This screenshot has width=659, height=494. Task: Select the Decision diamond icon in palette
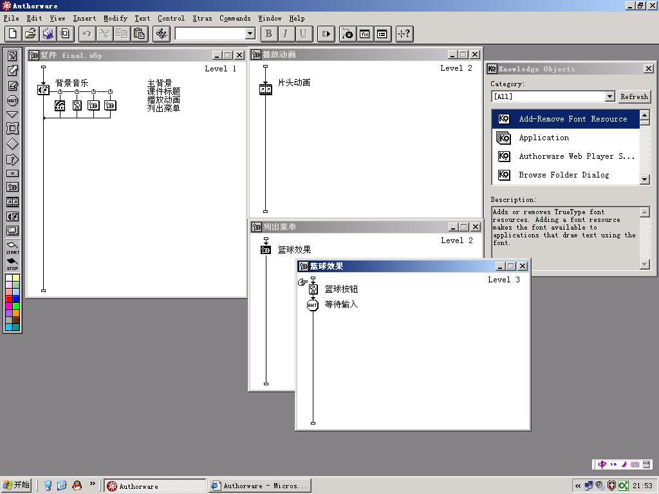tap(13, 143)
